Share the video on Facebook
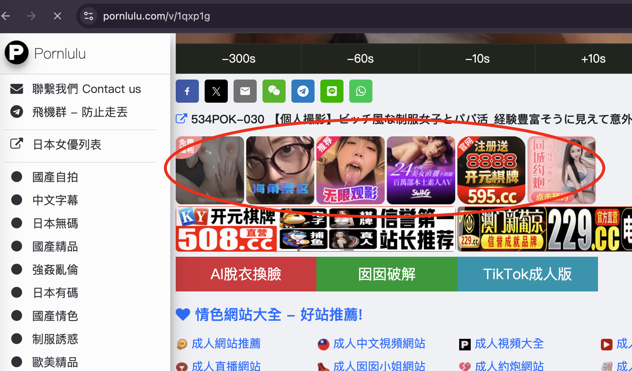 [187, 91]
